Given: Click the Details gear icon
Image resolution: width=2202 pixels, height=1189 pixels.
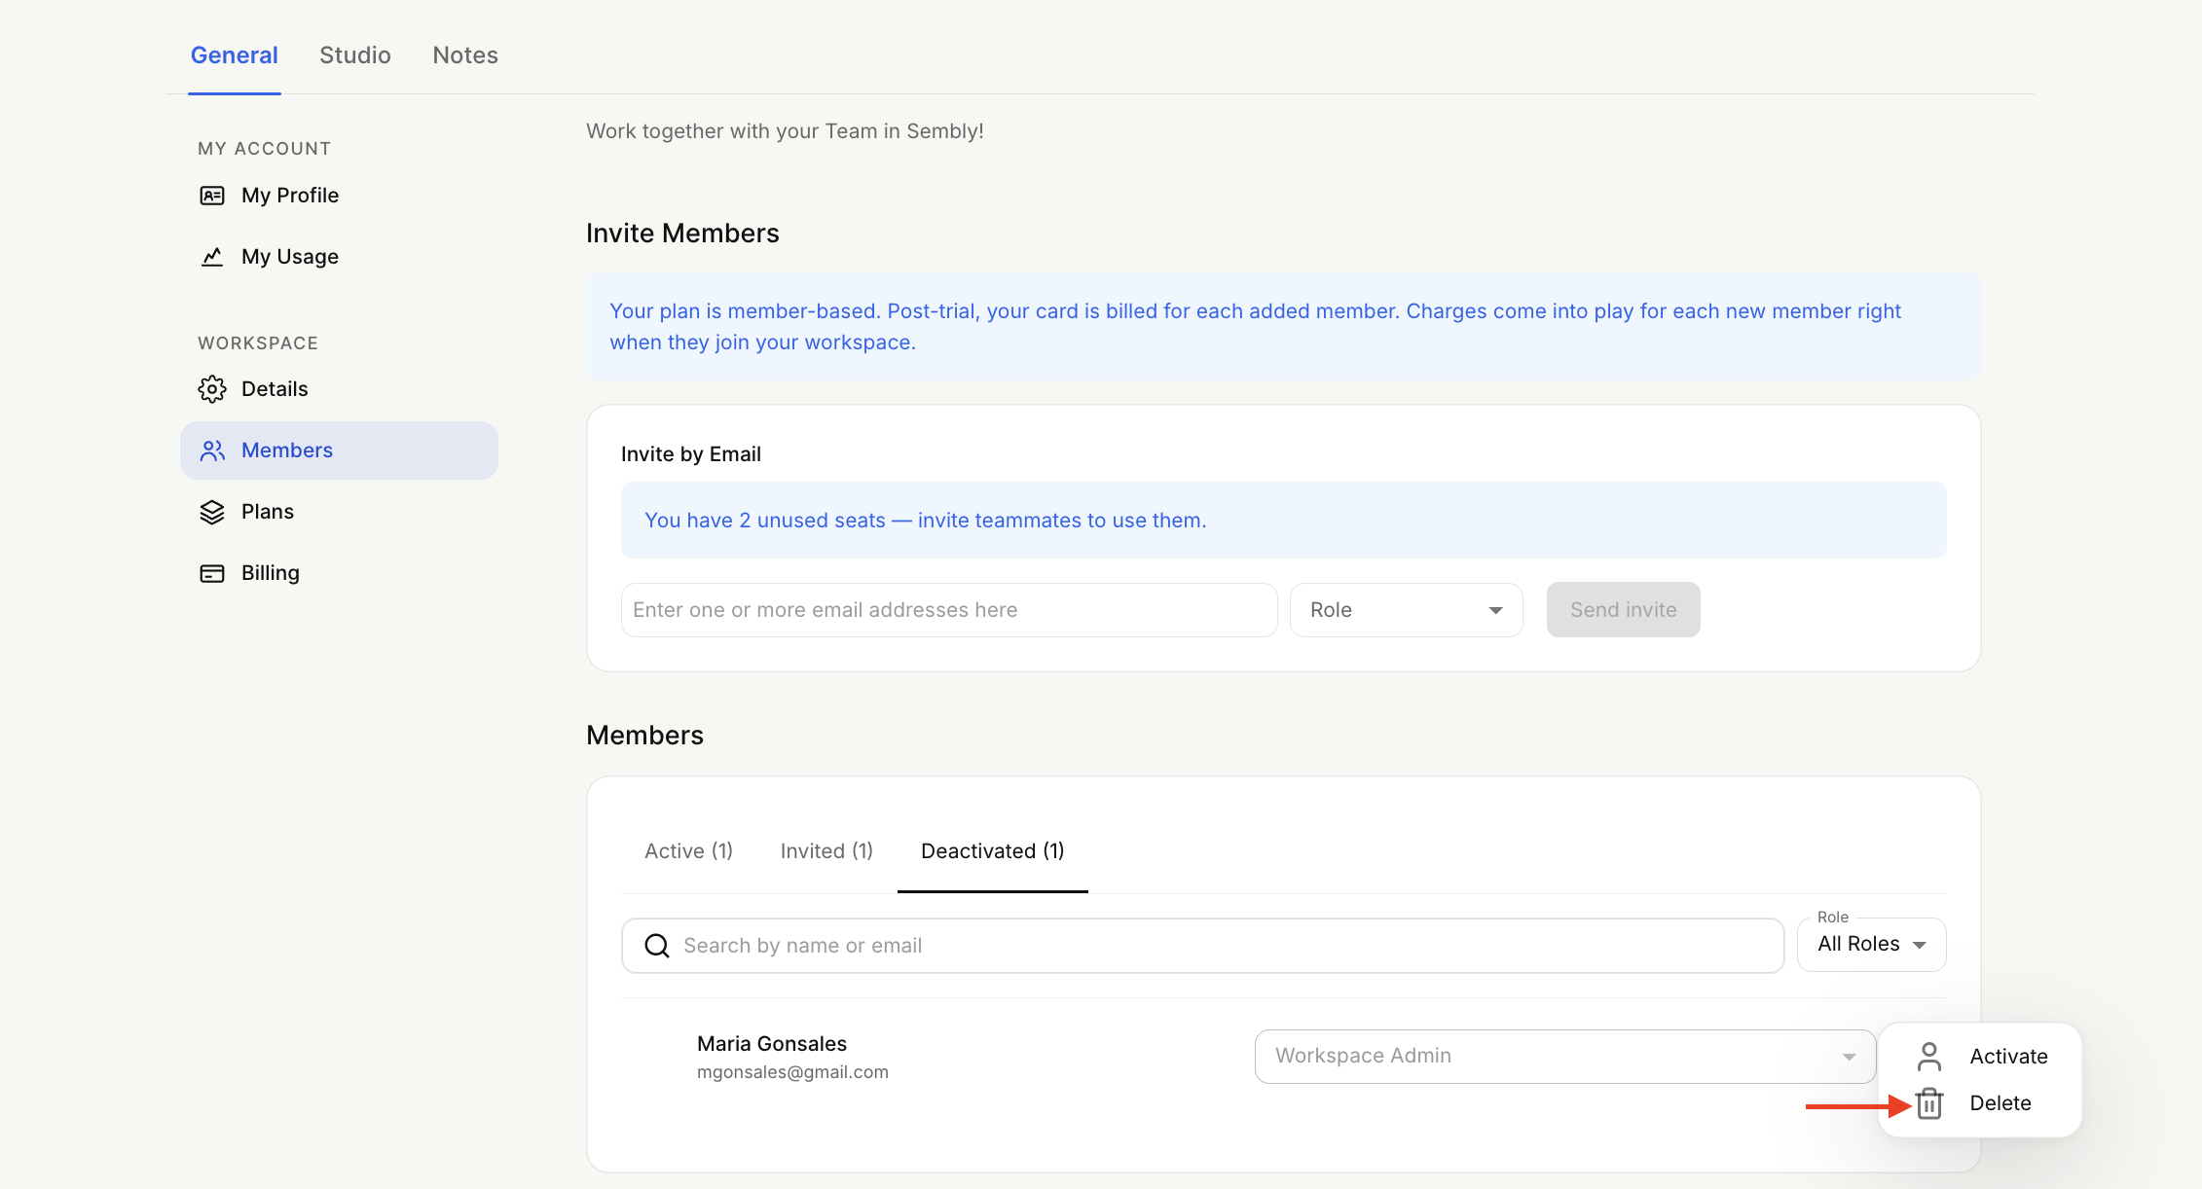Looking at the screenshot, I should point(212,389).
